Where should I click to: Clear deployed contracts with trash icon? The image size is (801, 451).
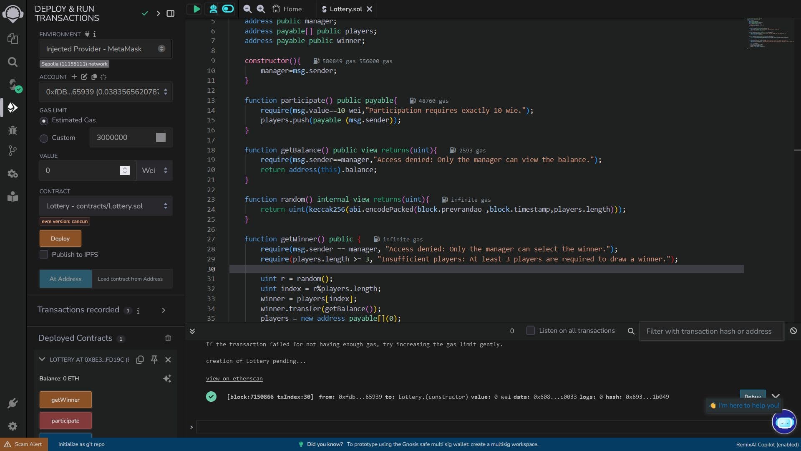coord(168,338)
